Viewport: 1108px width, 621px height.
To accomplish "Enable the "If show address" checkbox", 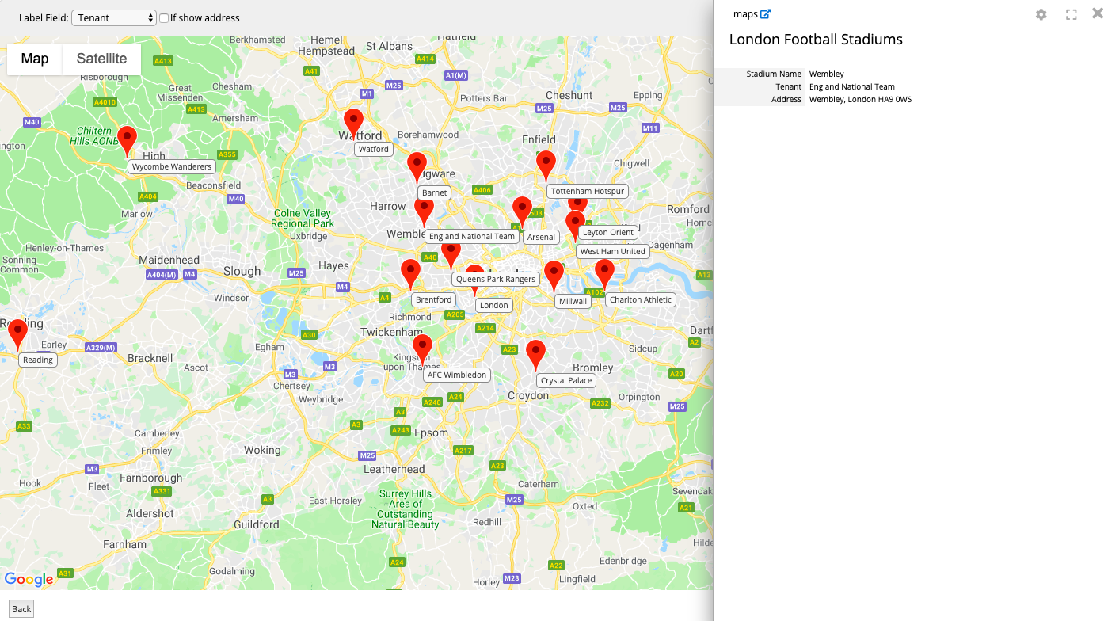I will (164, 18).
